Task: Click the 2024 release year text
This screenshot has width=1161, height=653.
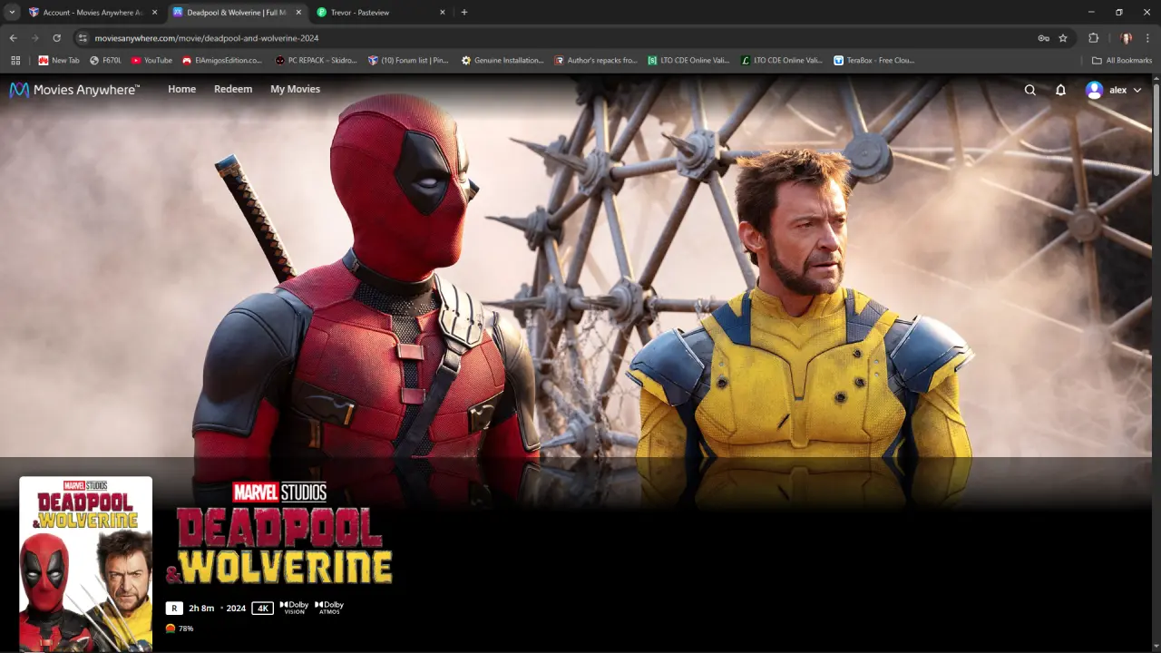Action: [236, 608]
